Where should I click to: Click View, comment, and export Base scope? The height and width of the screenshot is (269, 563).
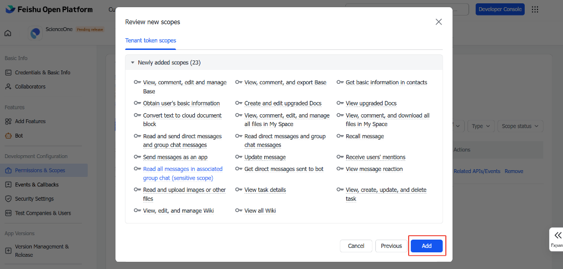coord(285,83)
